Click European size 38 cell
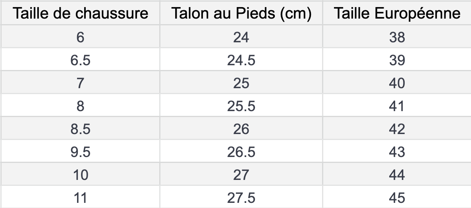Image resolution: width=471 pixels, height=208 pixels. [397, 36]
